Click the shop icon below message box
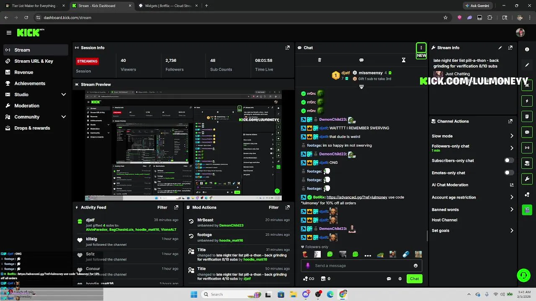536x301 pixels. point(323,279)
